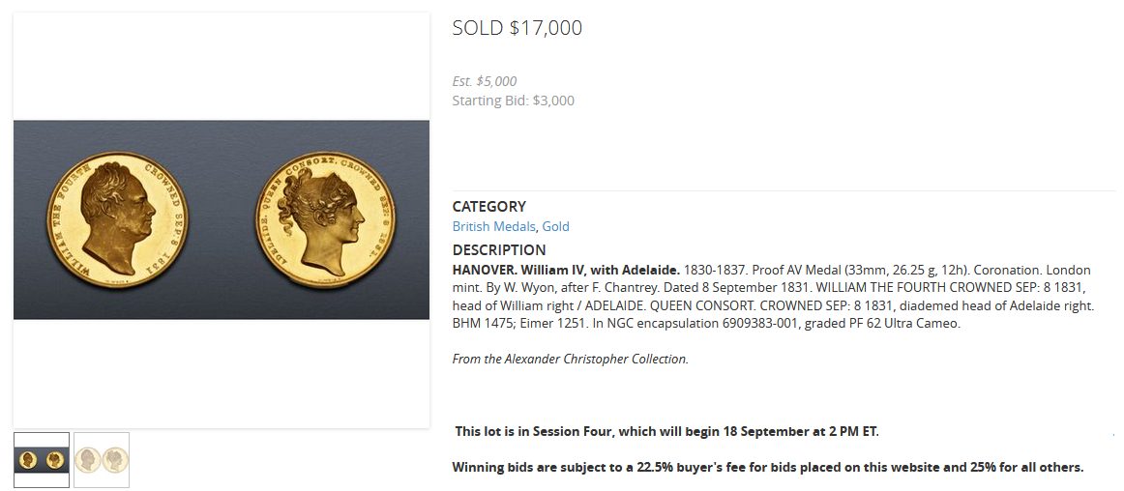The width and height of the screenshot is (1124, 491).
Task: Click the 22.5% buyer's fee notice
Action: [x=767, y=467]
